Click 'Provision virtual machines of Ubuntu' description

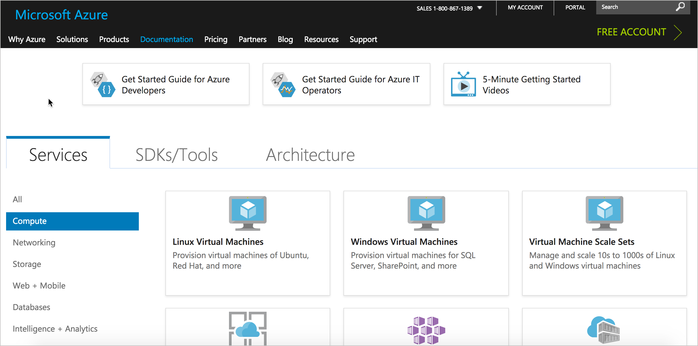pos(241,260)
